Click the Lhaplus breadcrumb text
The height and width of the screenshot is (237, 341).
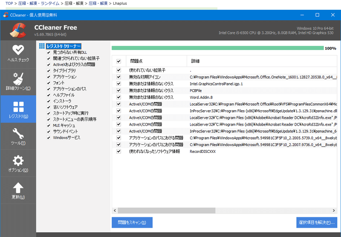[120, 3]
